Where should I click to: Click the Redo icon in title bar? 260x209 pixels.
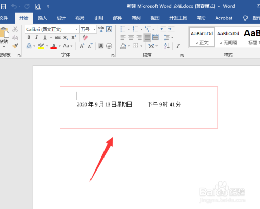27,7
